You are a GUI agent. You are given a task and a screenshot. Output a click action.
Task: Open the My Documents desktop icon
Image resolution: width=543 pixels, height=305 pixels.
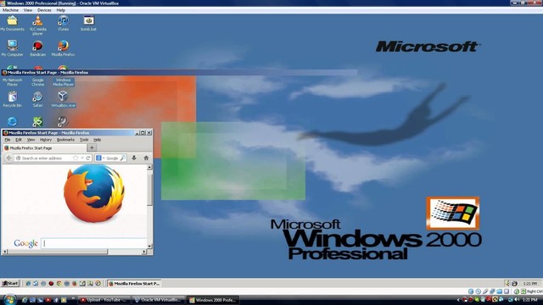click(12, 24)
